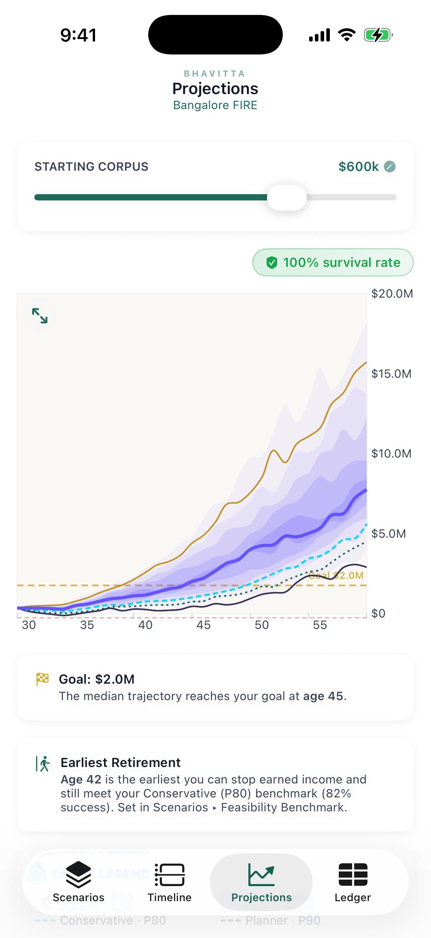This screenshot has width=431, height=938.
Task: Tap the age 50 x-axis label
Action: [262, 625]
